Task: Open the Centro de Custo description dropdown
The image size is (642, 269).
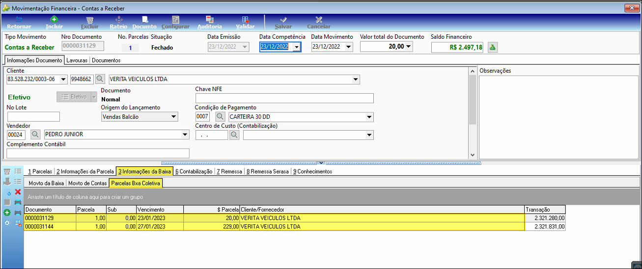Action: tap(369, 135)
